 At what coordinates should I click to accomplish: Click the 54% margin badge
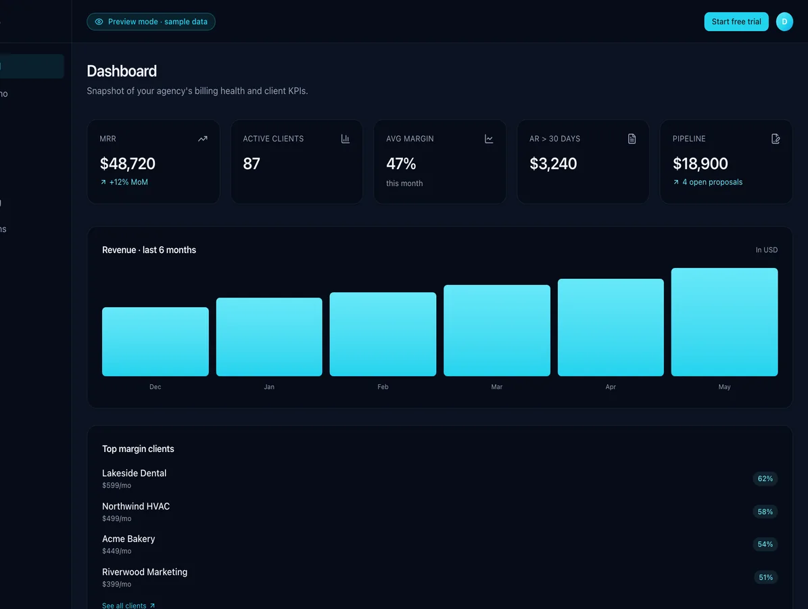(x=765, y=544)
